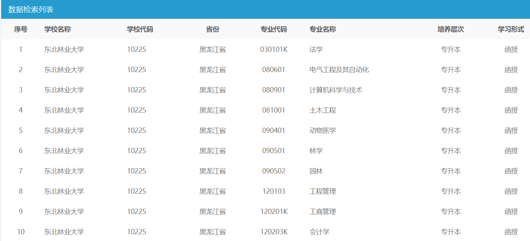Image resolution: width=530 pixels, height=241 pixels.
Task: Select the 动物医学 major cell
Action: (x=323, y=131)
